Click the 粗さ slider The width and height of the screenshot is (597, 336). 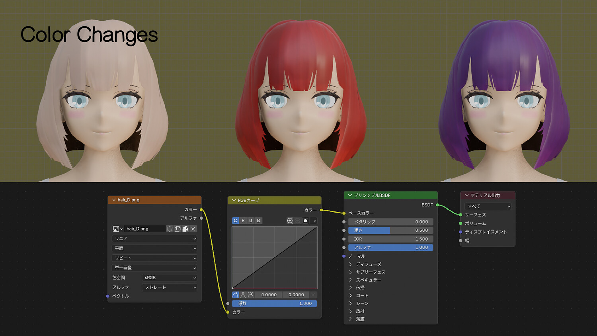[x=390, y=231]
